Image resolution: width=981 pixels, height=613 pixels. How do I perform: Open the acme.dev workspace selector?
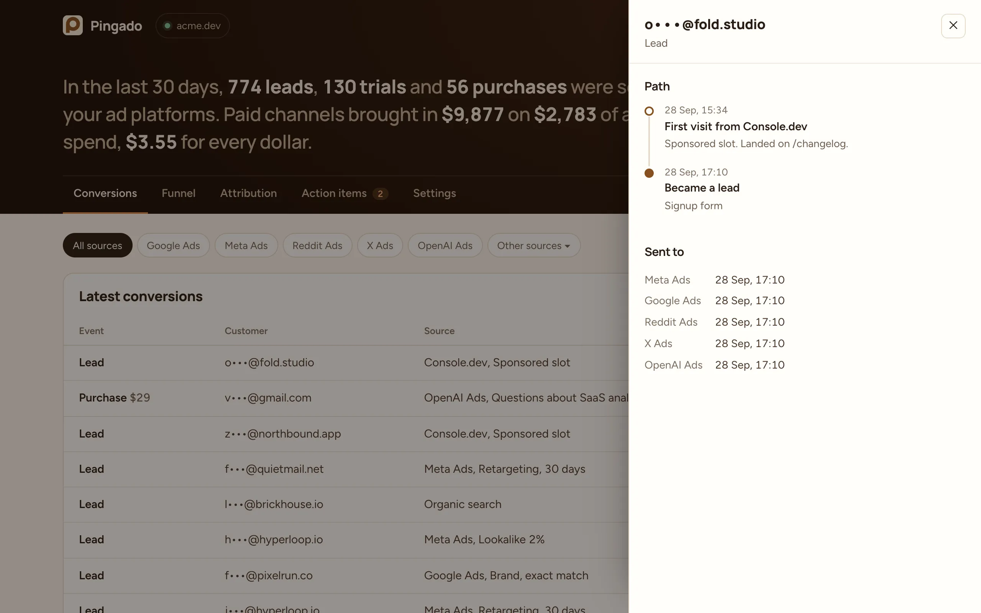(192, 26)
